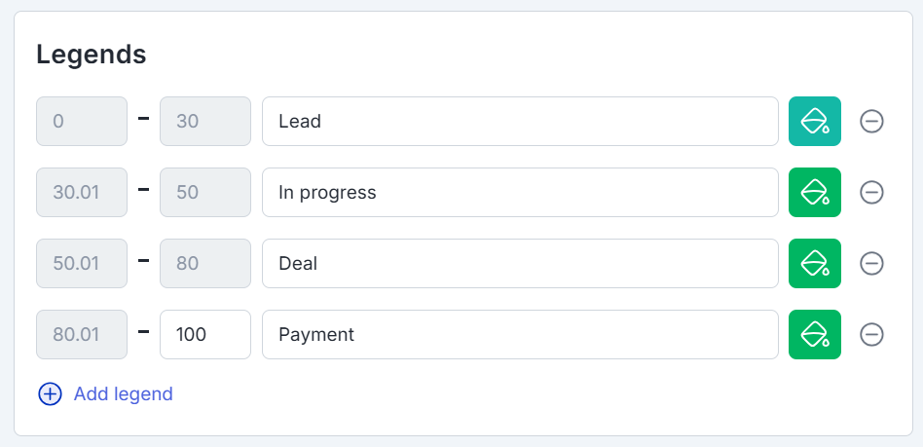The width and height of the screenshot is (923, 447).
Task: Open color picker for Lead legend
Action: 814,122
